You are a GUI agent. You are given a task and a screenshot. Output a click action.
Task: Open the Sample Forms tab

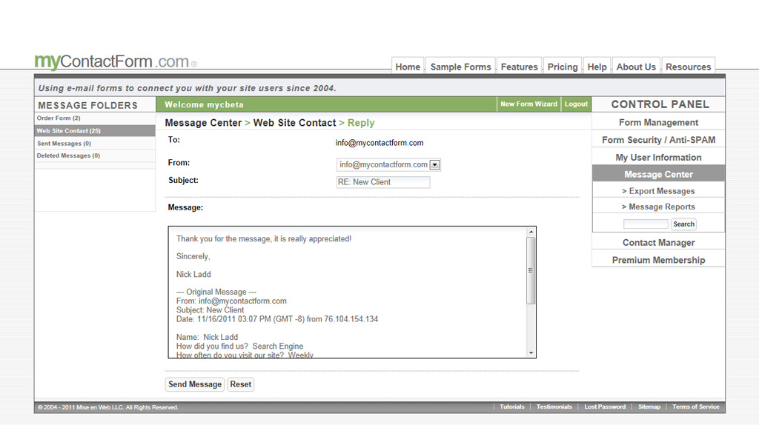tap(460, 67)
